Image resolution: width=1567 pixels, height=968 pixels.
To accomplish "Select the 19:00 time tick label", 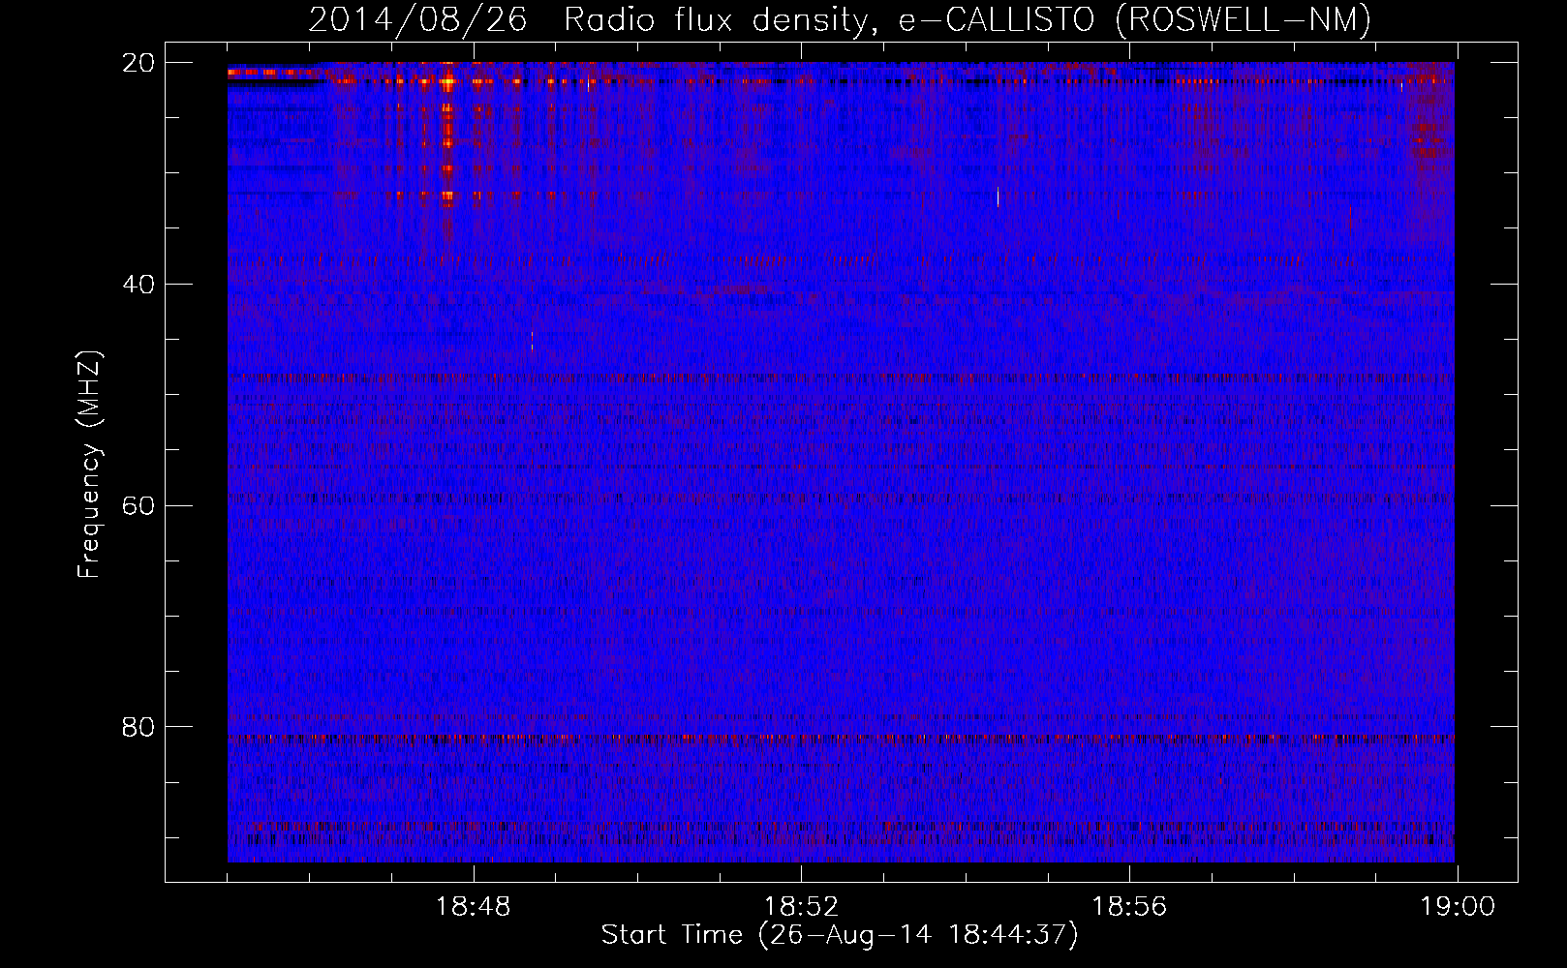I will [1458, 907].
